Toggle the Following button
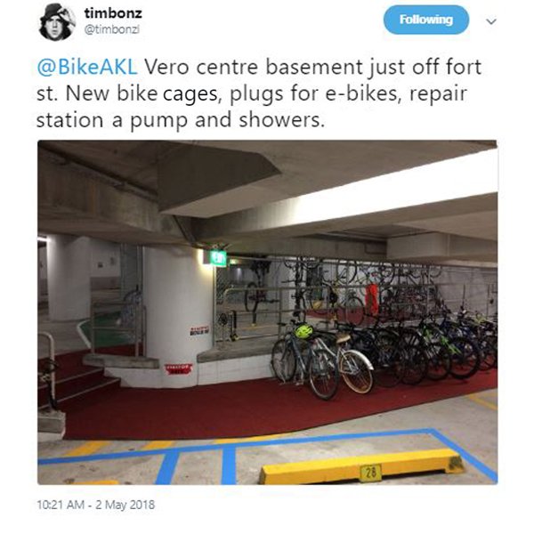This screenshot has height=534, width=534. [426, 20]
